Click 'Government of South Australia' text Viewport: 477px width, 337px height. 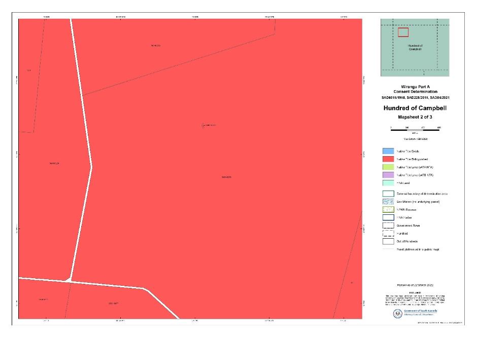[x=420, y=311]
